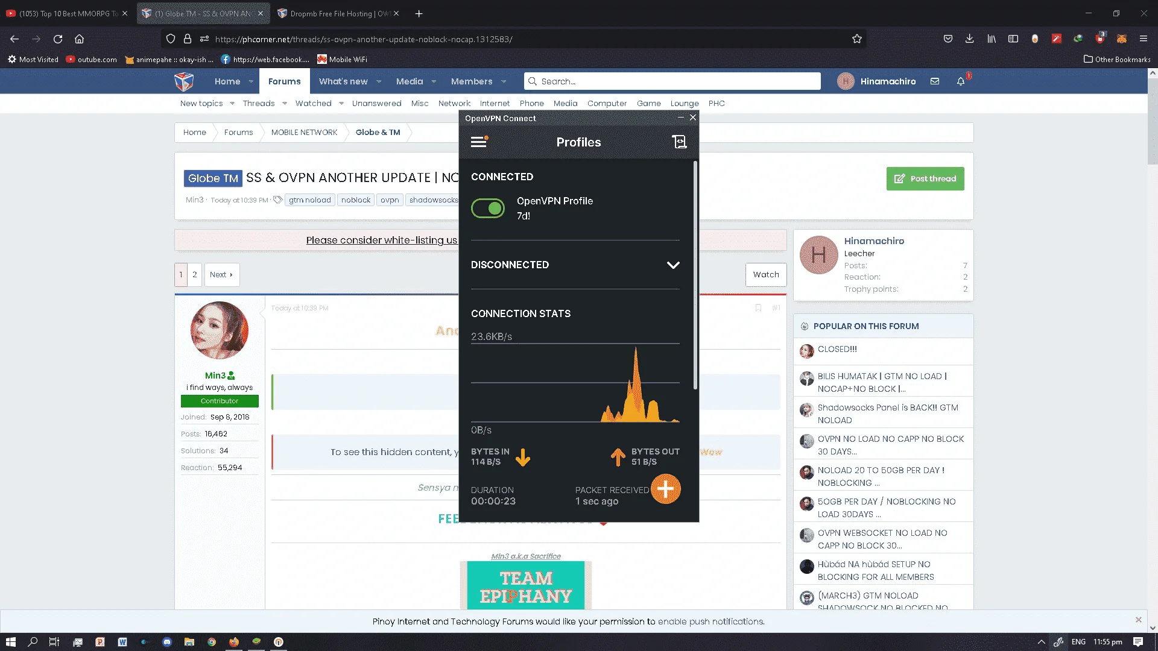Open a new browser tab
This screenshot has height=651, width=1158.
coord(419,13)
